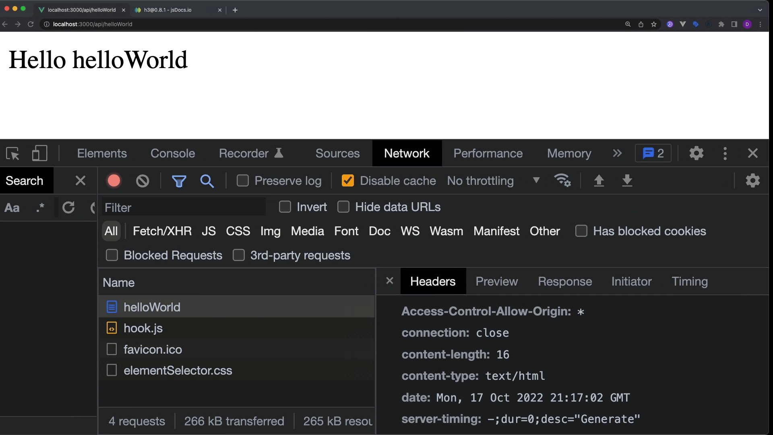Select the inspect element picker icon
This screenshot has height=435, width=773.
[13, 153]
